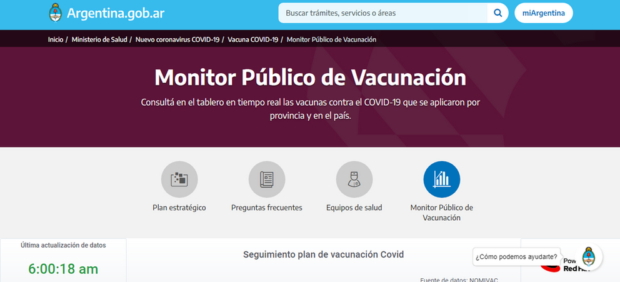This screenshot has width=620, height=282.
Task: Open the Preguntas frecuentes circle icon
Action: [266, 179]
